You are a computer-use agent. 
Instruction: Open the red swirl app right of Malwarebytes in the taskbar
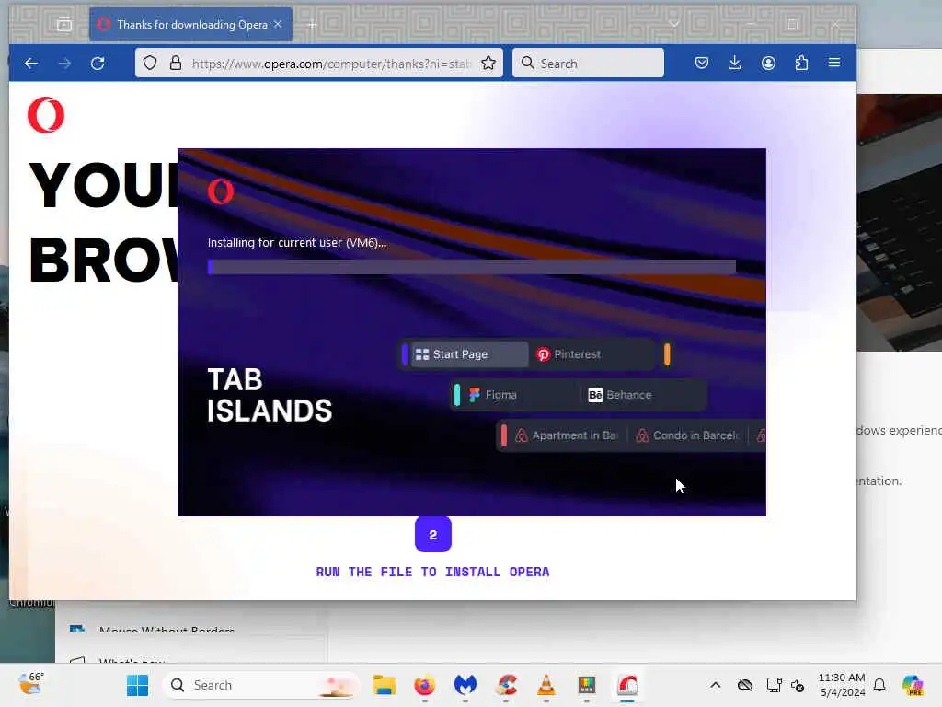click(x=506, y=685)
